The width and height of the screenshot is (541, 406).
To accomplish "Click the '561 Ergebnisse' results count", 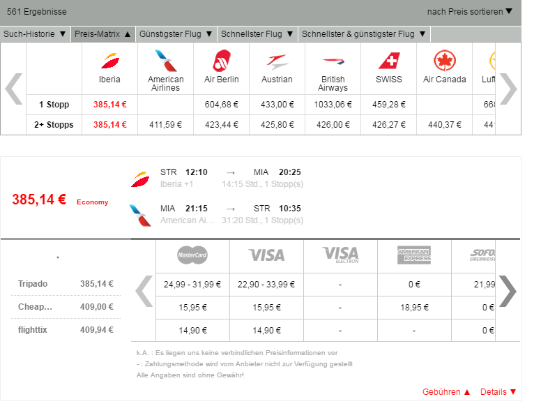I will click(x=36, y=12).
